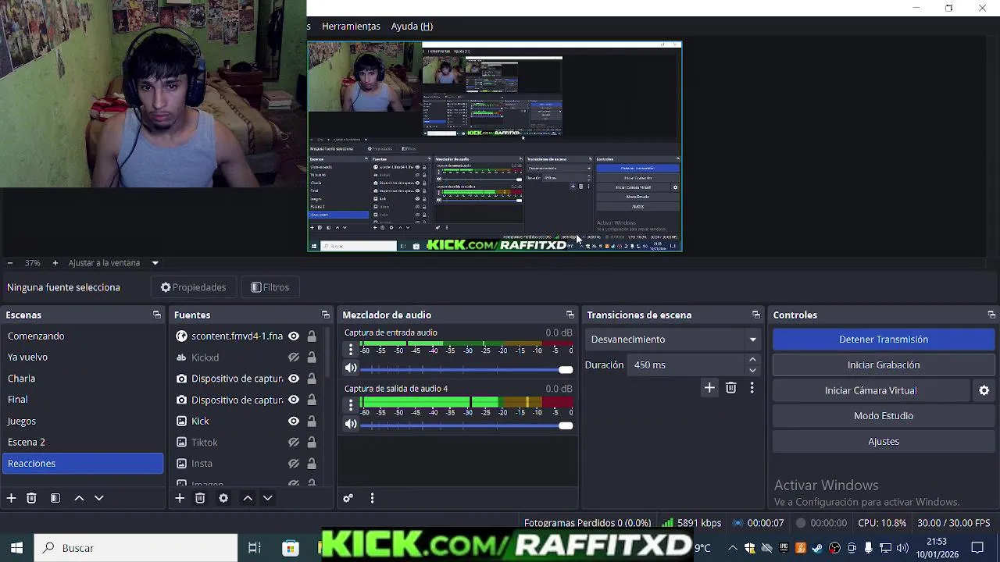Viewport: 1000px width, 562px height.
Task: Open source properties gear in Fuentes toolbar
Action: 223,498
